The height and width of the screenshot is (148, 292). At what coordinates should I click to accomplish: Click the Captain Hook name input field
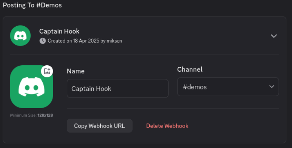118,89
